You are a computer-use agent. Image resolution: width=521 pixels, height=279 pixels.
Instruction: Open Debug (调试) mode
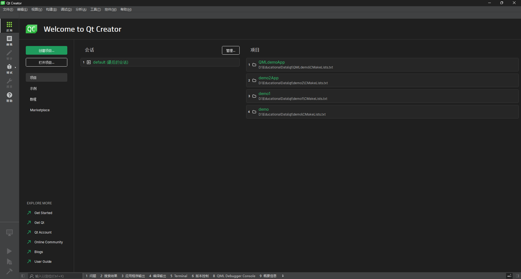[9, 68]
